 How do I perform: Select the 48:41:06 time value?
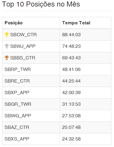(x=71, y=69)
